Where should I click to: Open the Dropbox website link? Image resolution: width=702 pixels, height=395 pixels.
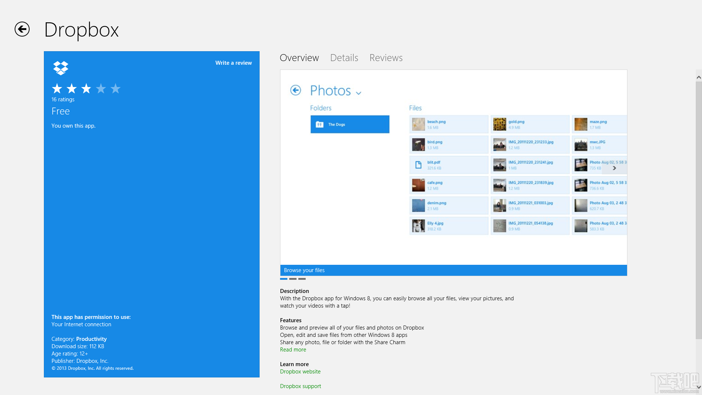(x=300, y=371)
